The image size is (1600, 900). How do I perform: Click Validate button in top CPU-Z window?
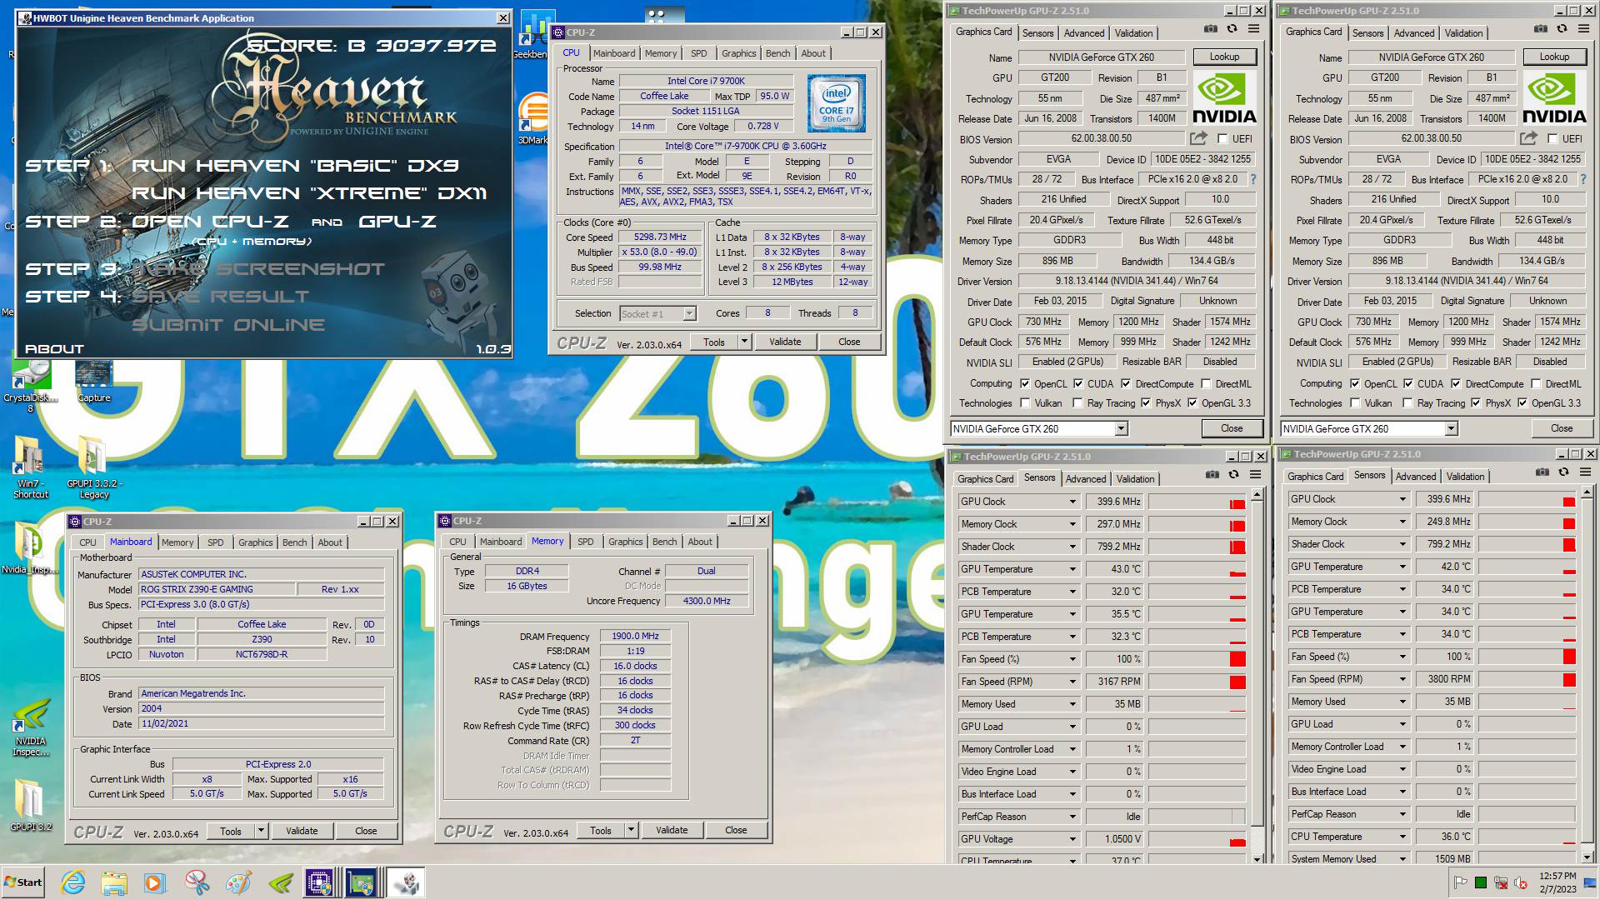click(784, 342)
